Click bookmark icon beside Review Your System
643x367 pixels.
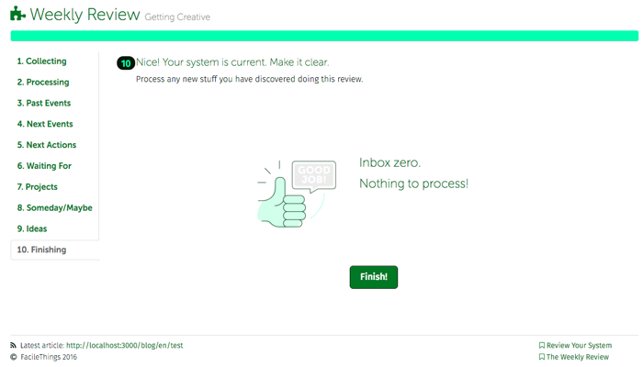(542, 345)
